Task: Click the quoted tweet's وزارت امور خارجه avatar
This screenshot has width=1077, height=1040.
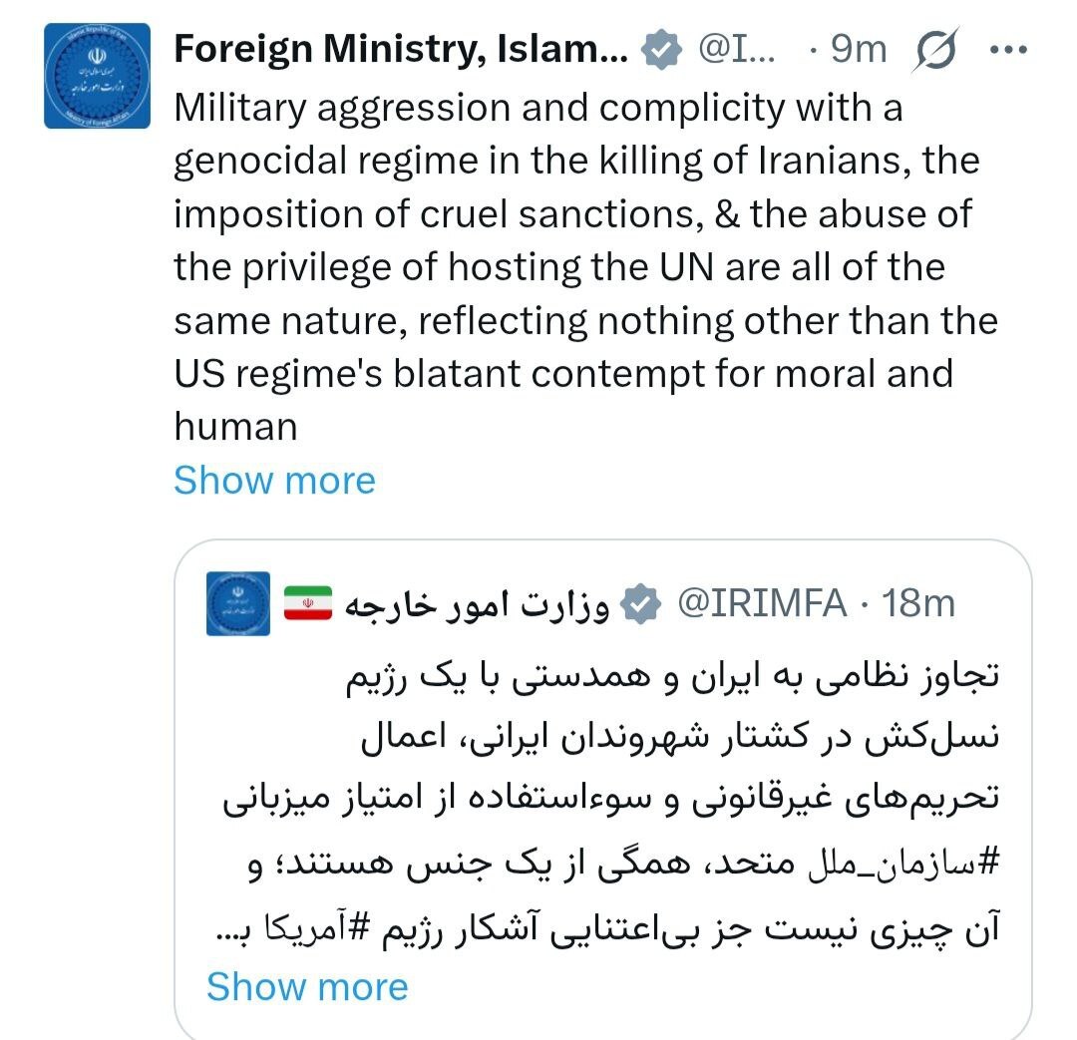Action: pos(236,603)
